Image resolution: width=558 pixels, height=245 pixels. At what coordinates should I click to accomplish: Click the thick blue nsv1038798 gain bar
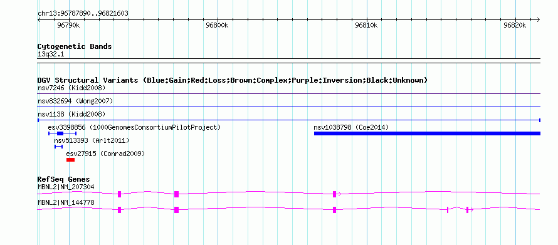pos(427,133)
